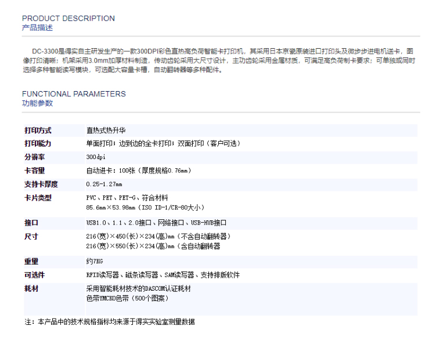
Task: Click the FUNCTIONAL PARAMETERS heading
Action: [74, 94]
